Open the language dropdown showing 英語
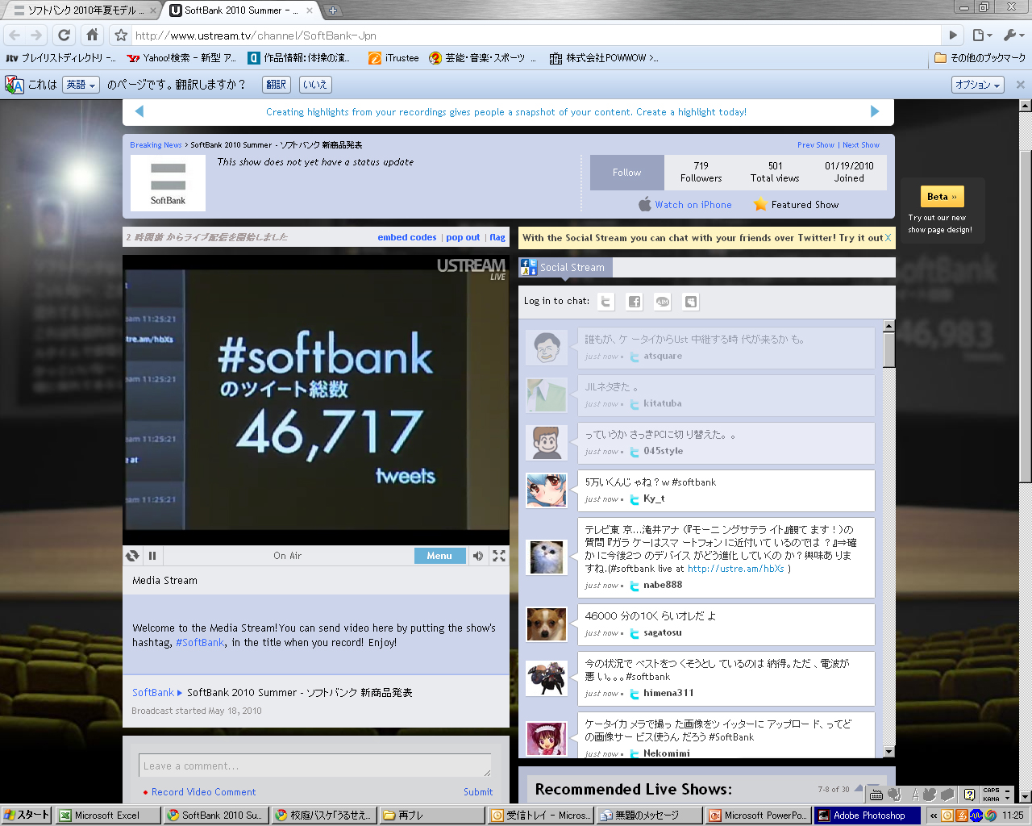This screenshot has width=1032, height=826. [81, 85]
